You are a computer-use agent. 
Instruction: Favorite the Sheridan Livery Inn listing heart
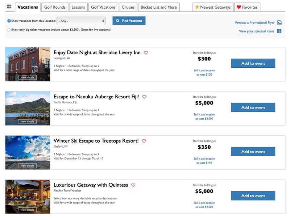tap(146, 53)
